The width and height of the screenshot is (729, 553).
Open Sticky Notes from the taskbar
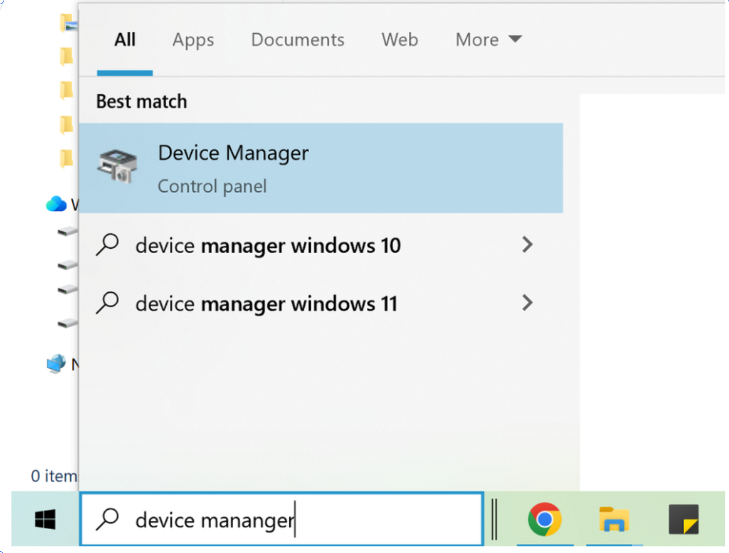684,519
